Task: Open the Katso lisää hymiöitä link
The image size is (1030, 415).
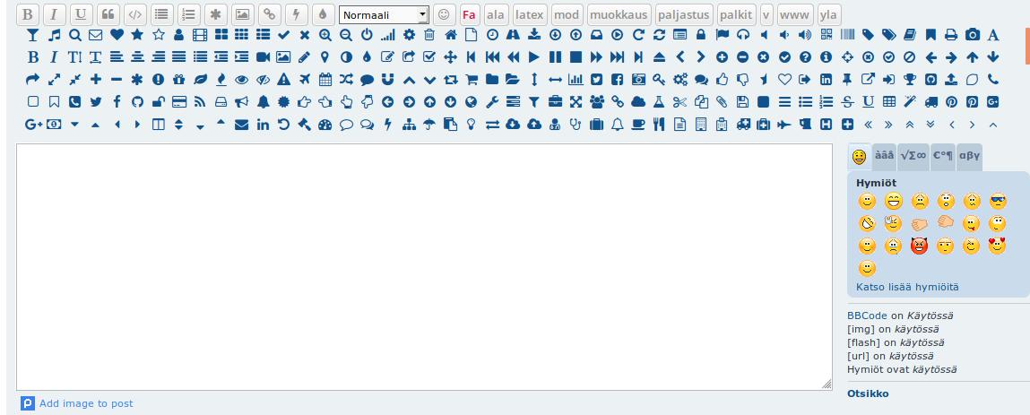Action: tap(907, 287)
